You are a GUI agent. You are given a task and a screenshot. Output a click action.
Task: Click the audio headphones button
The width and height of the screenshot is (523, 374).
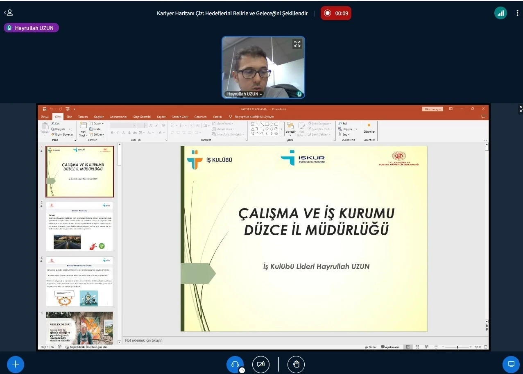(235, 364)
